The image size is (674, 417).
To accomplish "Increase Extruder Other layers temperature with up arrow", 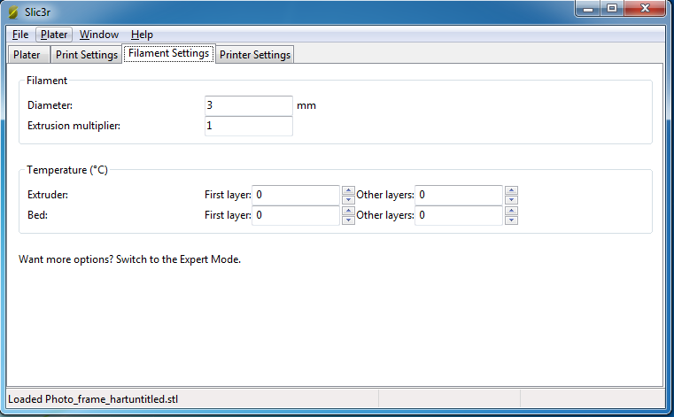I will (511, 190).
